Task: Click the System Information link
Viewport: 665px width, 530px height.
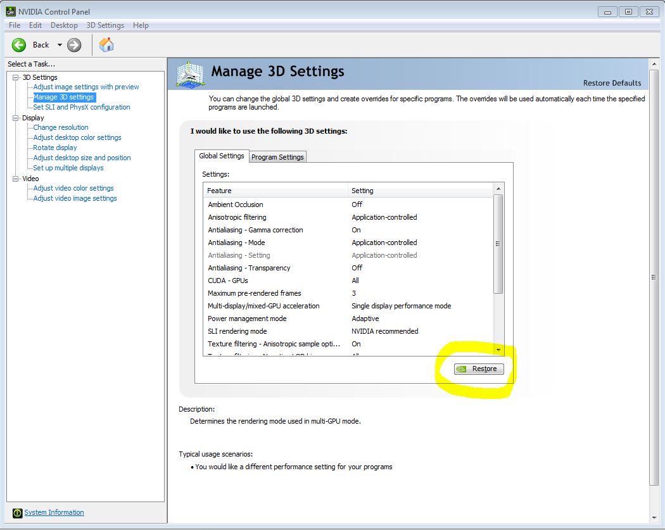Action: (54, 513)
